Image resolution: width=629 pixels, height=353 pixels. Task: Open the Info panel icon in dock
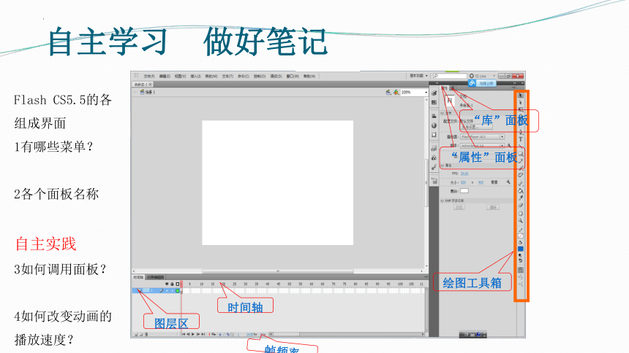click(x=434, y=125)
